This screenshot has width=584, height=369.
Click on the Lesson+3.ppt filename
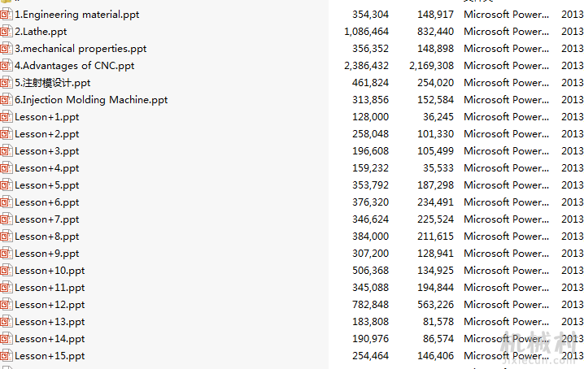47,151
